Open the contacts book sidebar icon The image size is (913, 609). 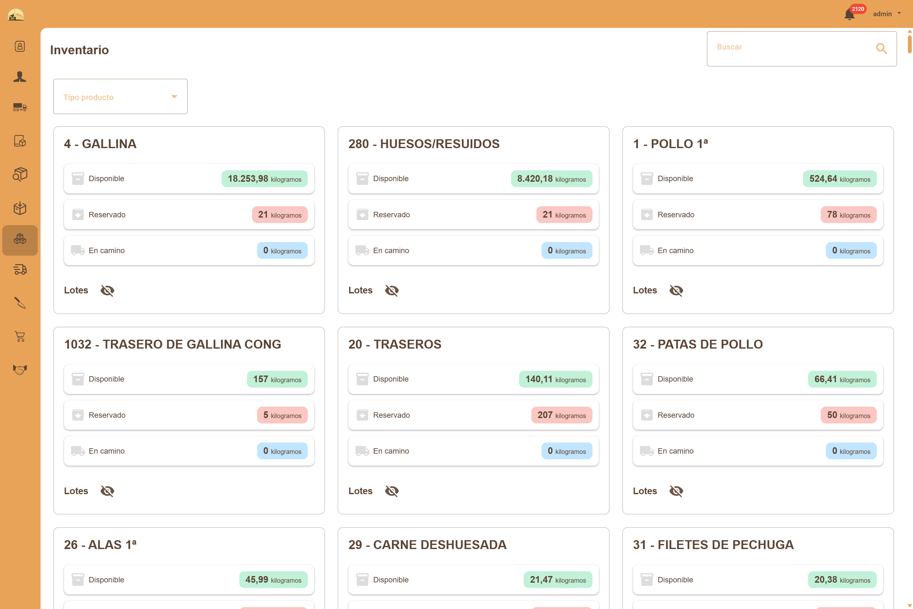[20, 46]
